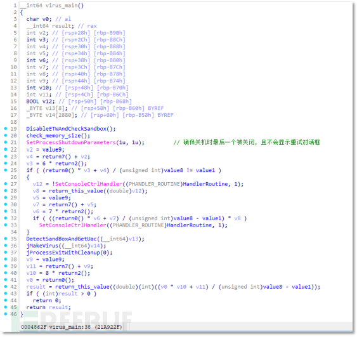Click the breakpoint dot on line 19
Screen dimensions: 357x337
click(x=6, y=128)
